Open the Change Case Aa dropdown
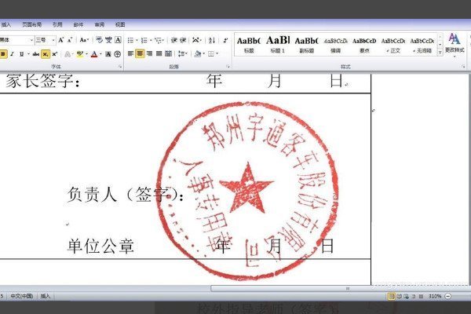The image size is (471, 314). 84,40
